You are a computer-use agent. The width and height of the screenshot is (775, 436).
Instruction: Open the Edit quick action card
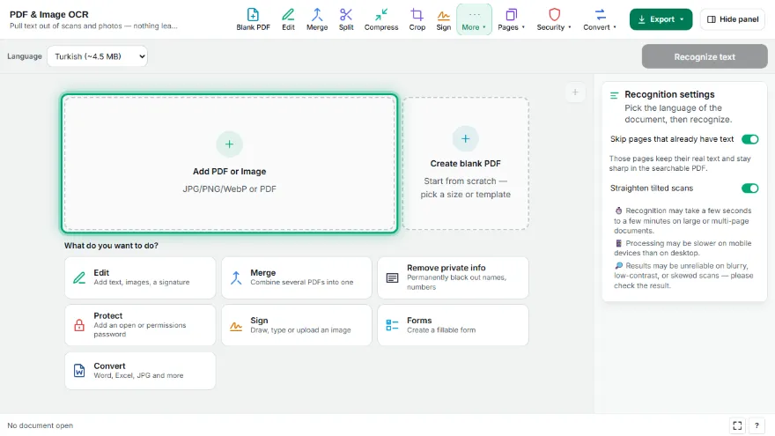pos(140,277)
